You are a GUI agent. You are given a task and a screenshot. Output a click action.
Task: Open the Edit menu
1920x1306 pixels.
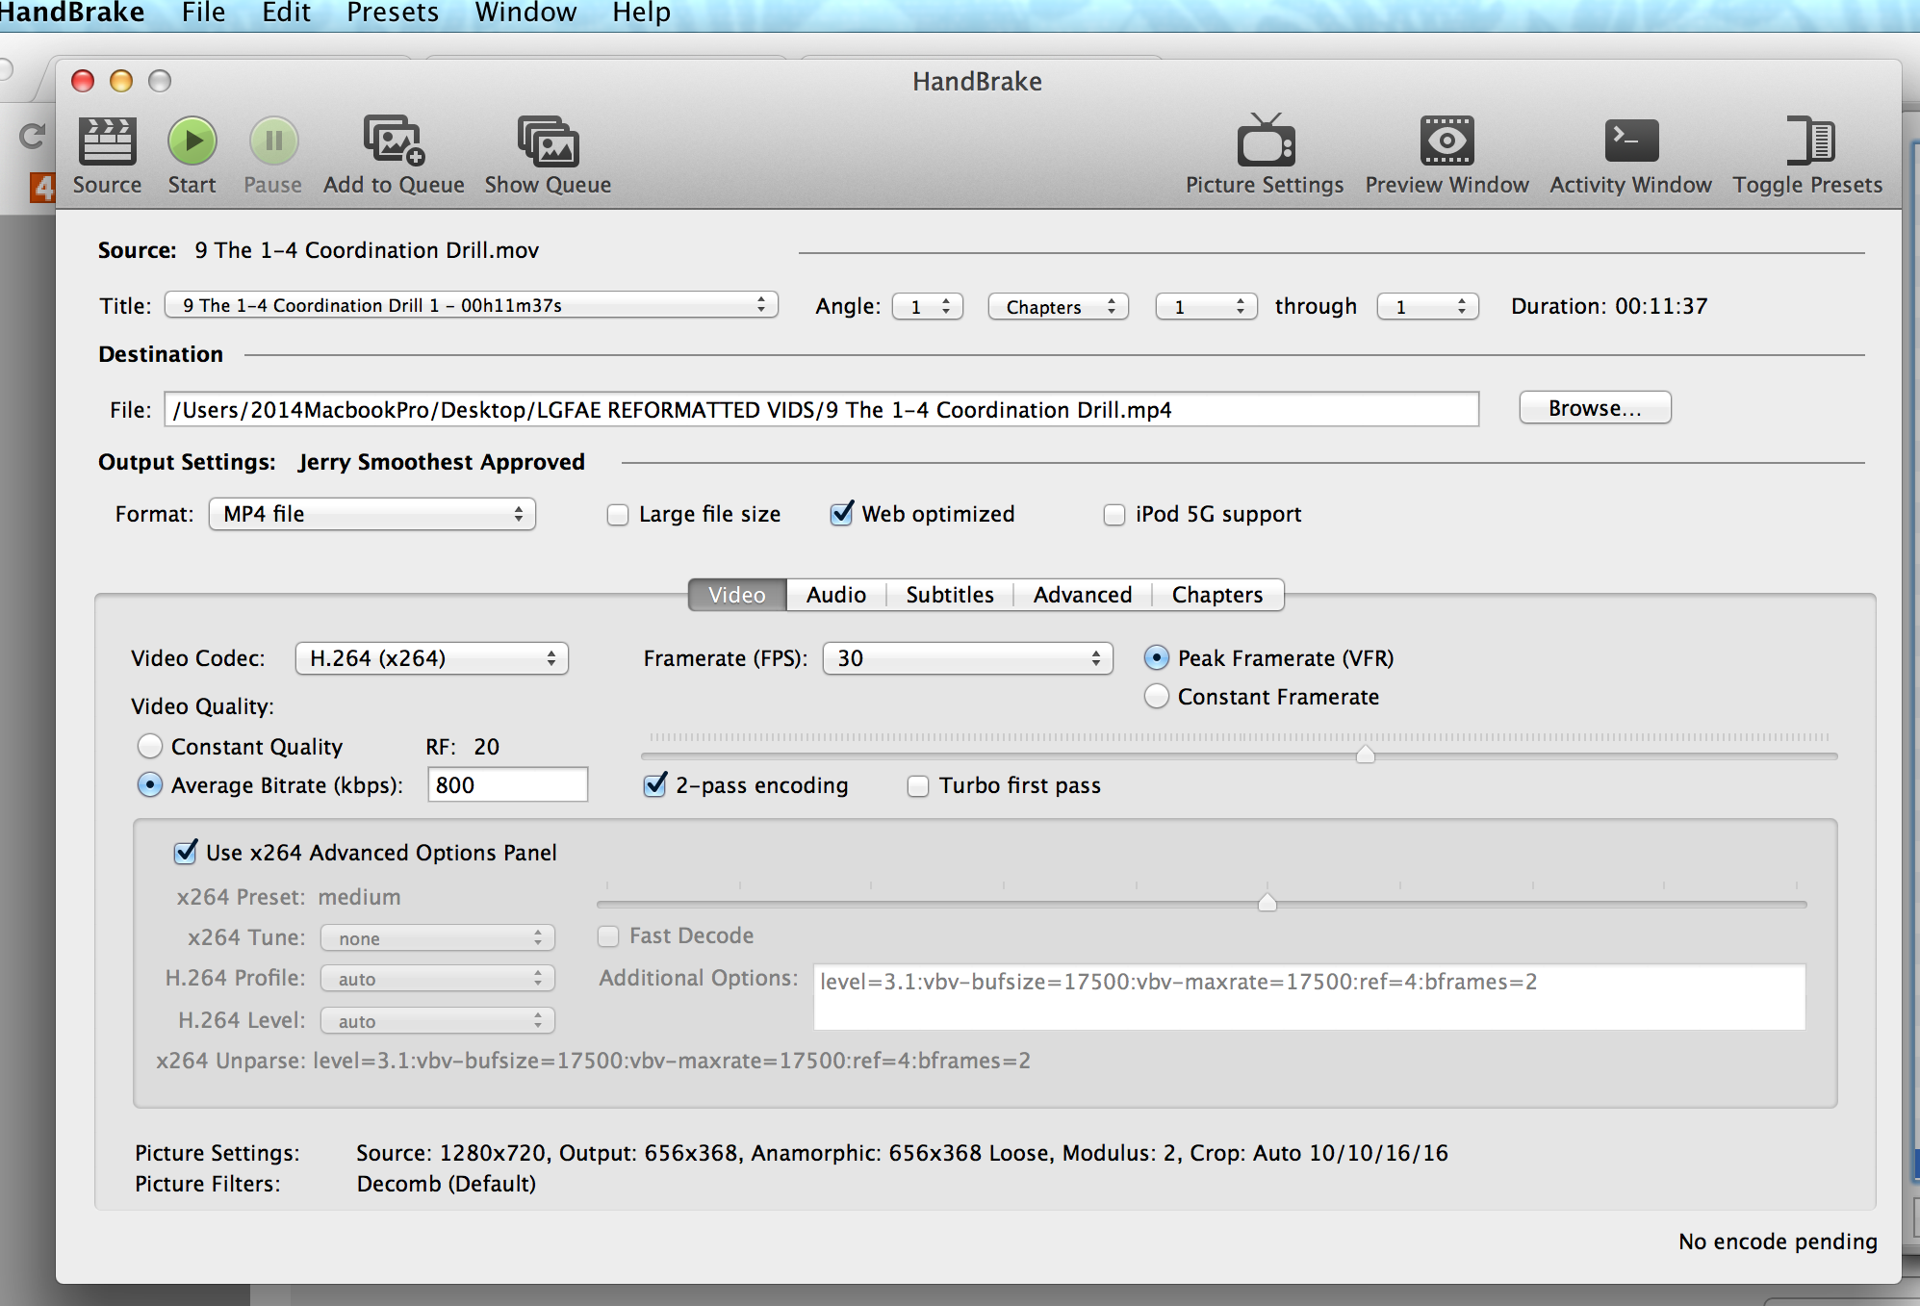click(x=287, y=13)
